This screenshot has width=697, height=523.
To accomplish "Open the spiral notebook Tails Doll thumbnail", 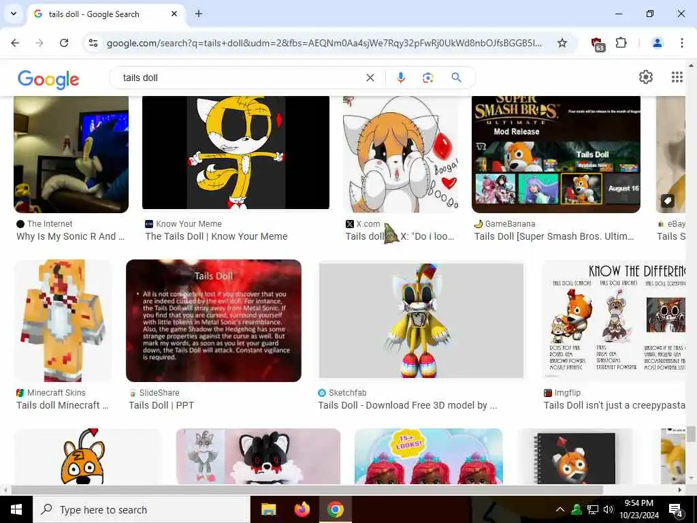I will point(577,456).
